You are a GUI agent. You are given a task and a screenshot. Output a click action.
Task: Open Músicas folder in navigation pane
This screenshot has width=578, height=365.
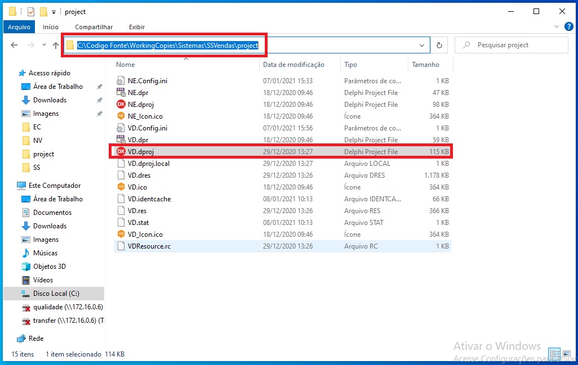point(45,253)
